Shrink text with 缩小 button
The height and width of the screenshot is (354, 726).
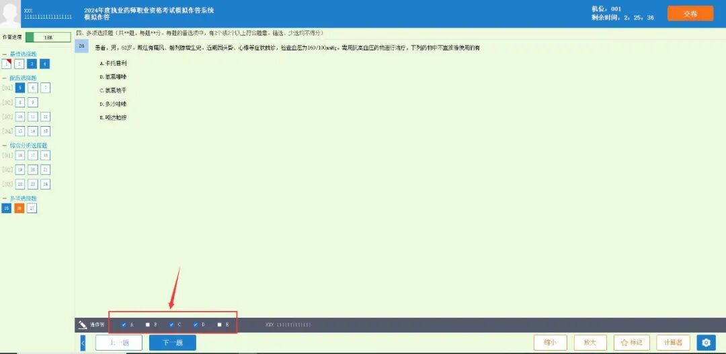coord(550,343)
